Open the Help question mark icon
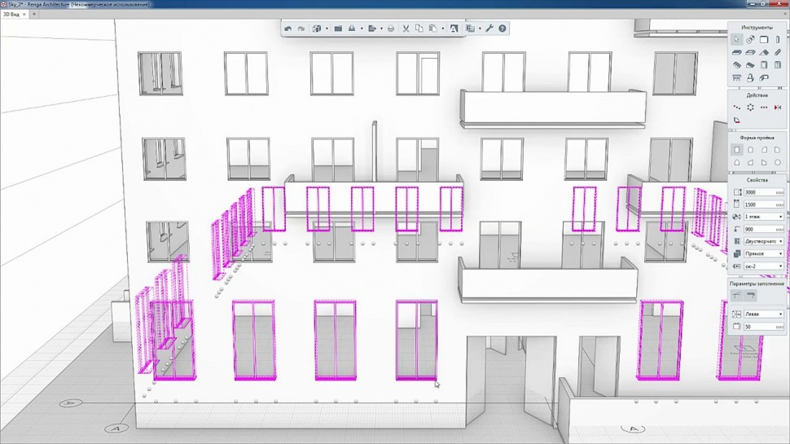Image resolution: width=790 pixels, height=444 pixels. pyautogui.click(x=503, y=29)
